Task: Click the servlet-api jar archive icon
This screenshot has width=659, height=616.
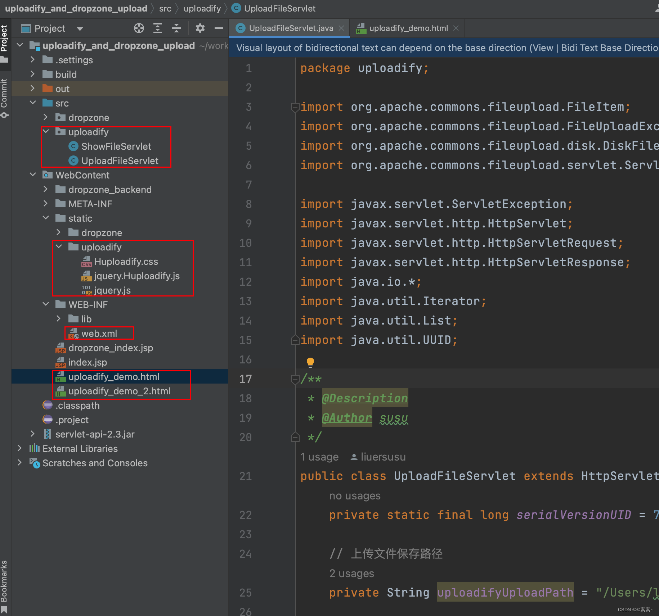Action: tap(48, 434)
